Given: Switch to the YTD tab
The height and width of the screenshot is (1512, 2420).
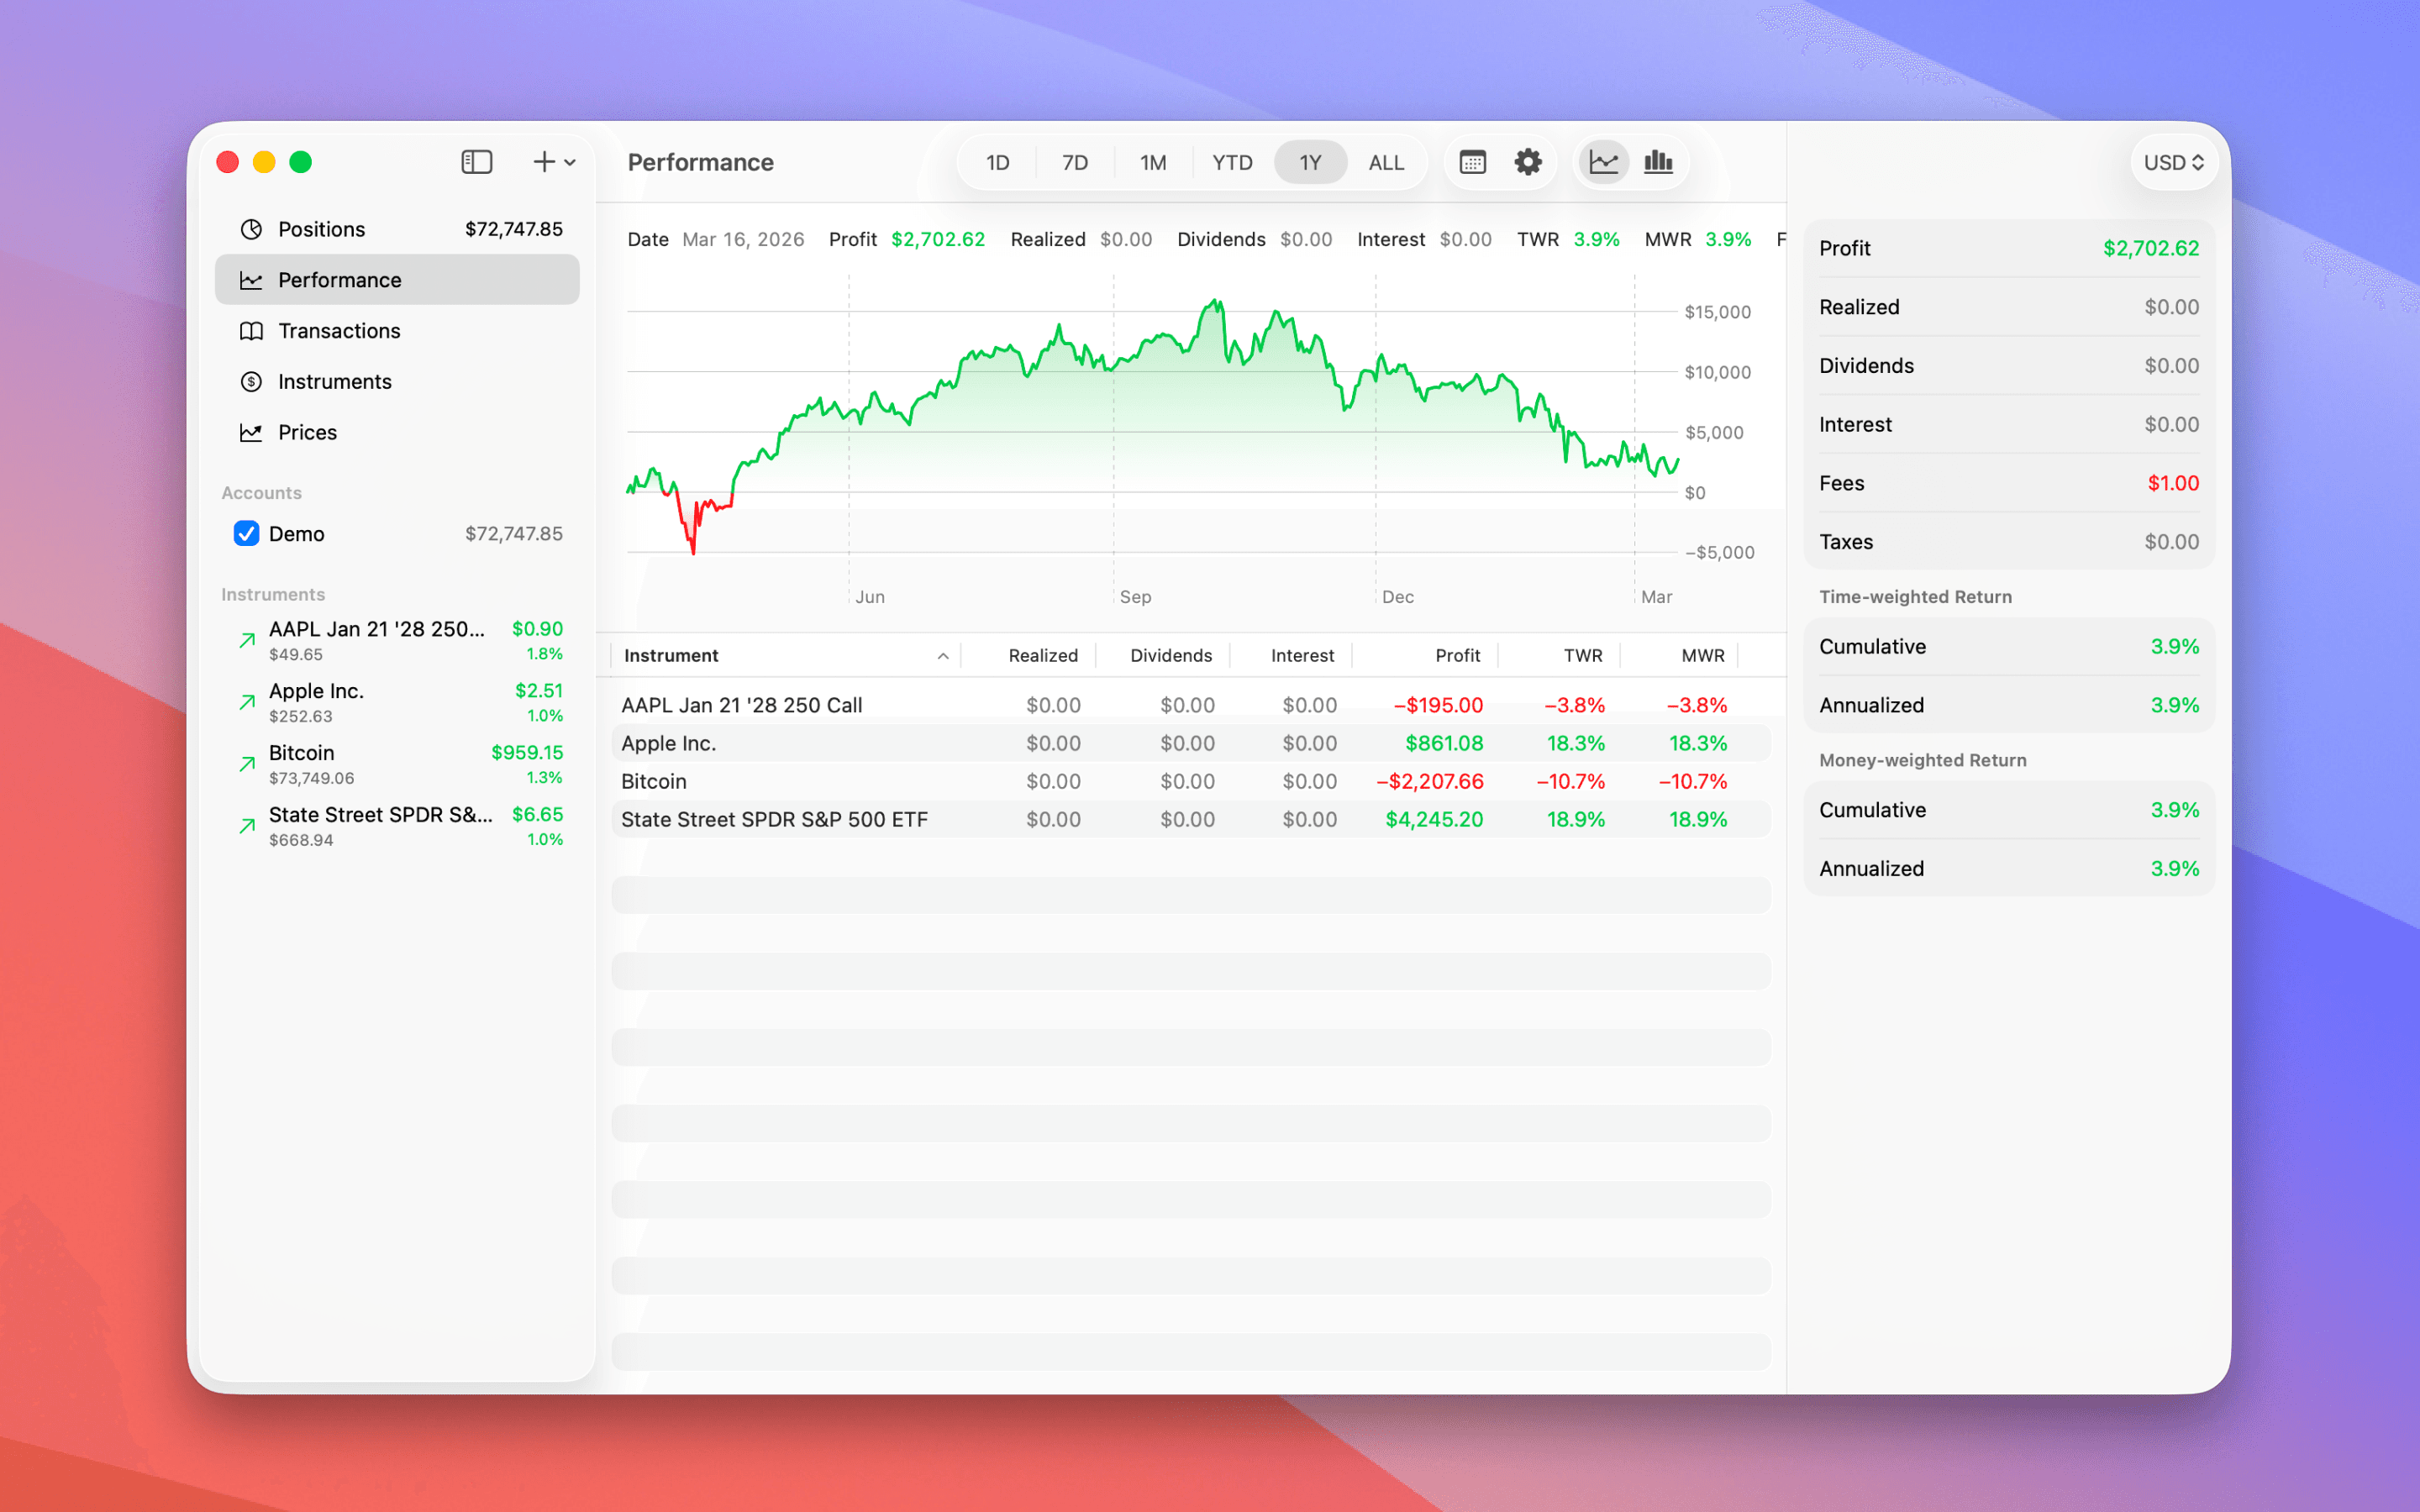Looking at the screenshot, I should 1232,161.
